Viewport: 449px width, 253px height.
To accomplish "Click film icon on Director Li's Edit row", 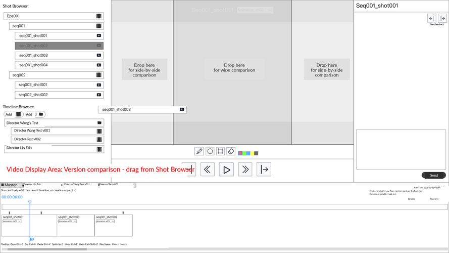I will click(99, 149).
